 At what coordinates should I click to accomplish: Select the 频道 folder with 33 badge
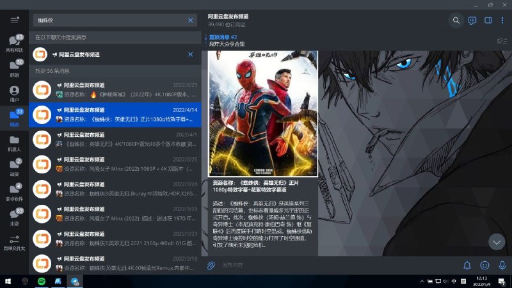pyautogui.click(x=14, y=118)
